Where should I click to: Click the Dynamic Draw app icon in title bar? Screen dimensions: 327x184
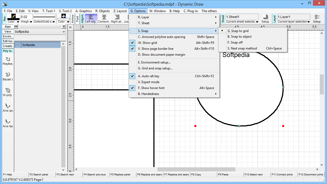pos(5,4)
